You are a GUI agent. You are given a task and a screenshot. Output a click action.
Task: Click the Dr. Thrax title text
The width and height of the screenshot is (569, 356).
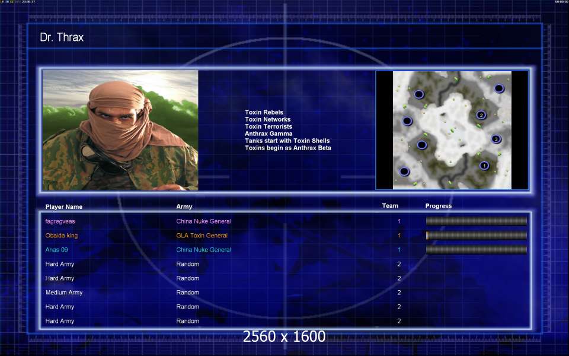coord(62,37)
